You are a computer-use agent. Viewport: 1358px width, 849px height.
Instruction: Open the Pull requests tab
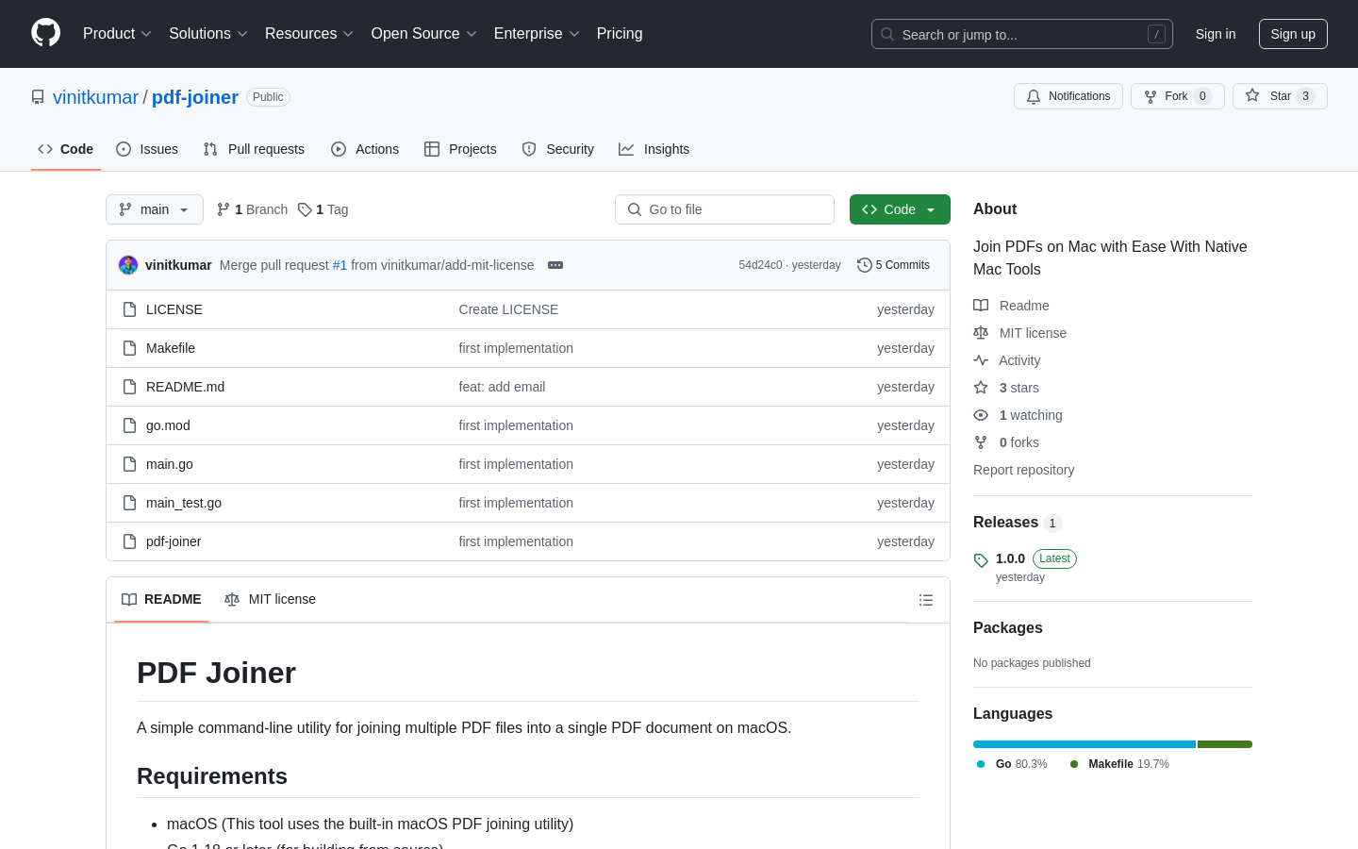(254, 149)
